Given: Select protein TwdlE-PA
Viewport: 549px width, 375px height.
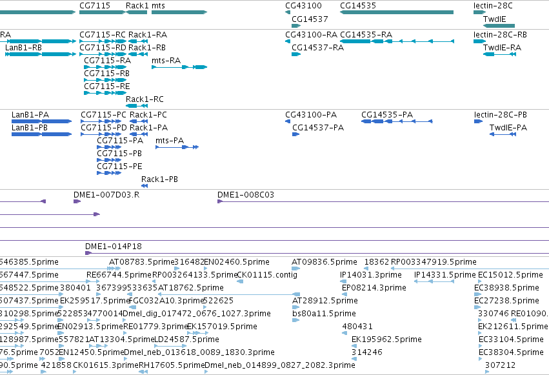Looking at the screenshot, I should pyautogui.click(x=508, y=128).
